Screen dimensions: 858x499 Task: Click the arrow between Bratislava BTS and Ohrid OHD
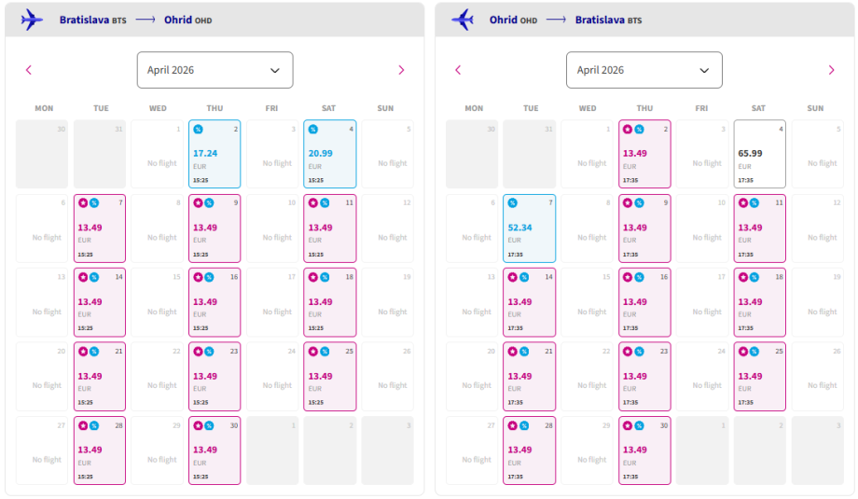pos(145,20)
